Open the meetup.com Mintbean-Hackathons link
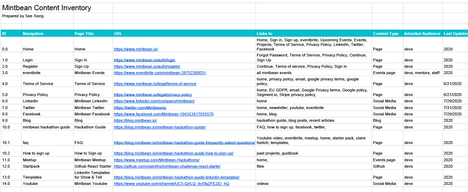Viewport: 468px width, 192px height. click(x=156, y=160)
